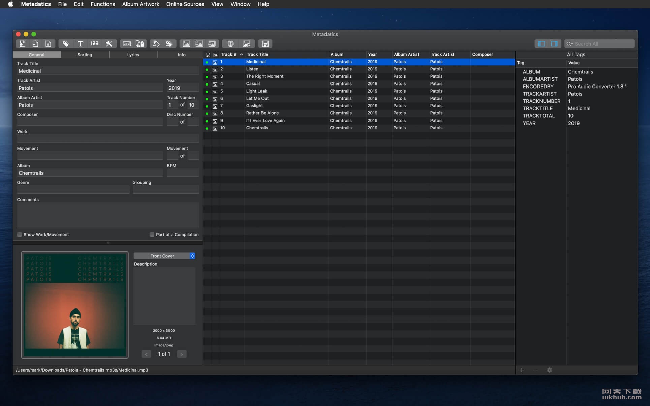Select the track row If I Ever Love Again
Screen dimensions: 650x406
(359, 121)
